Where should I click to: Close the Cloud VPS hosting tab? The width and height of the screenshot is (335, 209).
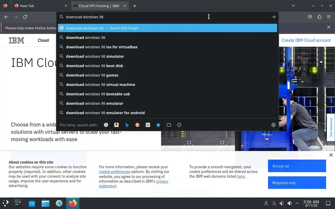(125, 6)
